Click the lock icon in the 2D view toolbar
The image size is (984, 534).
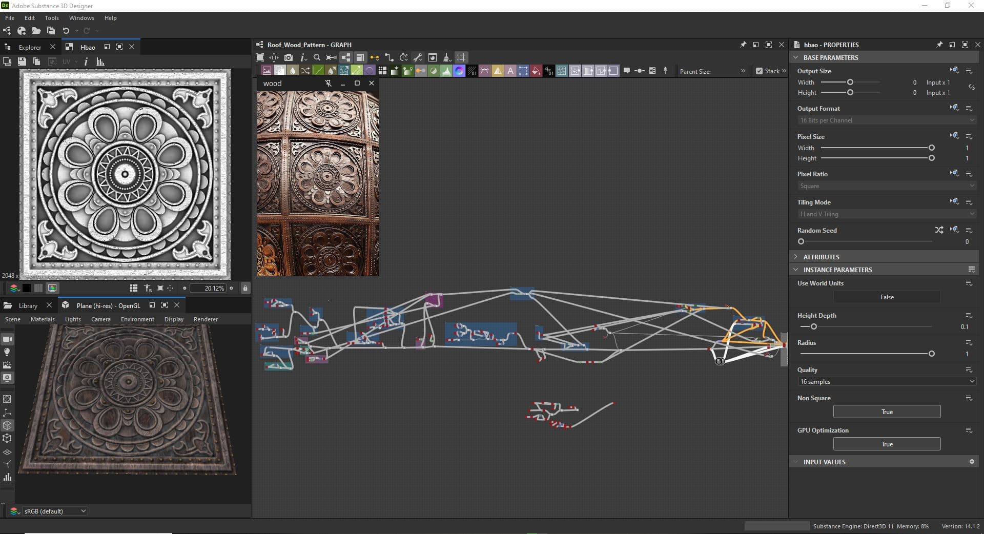(245, 288)
